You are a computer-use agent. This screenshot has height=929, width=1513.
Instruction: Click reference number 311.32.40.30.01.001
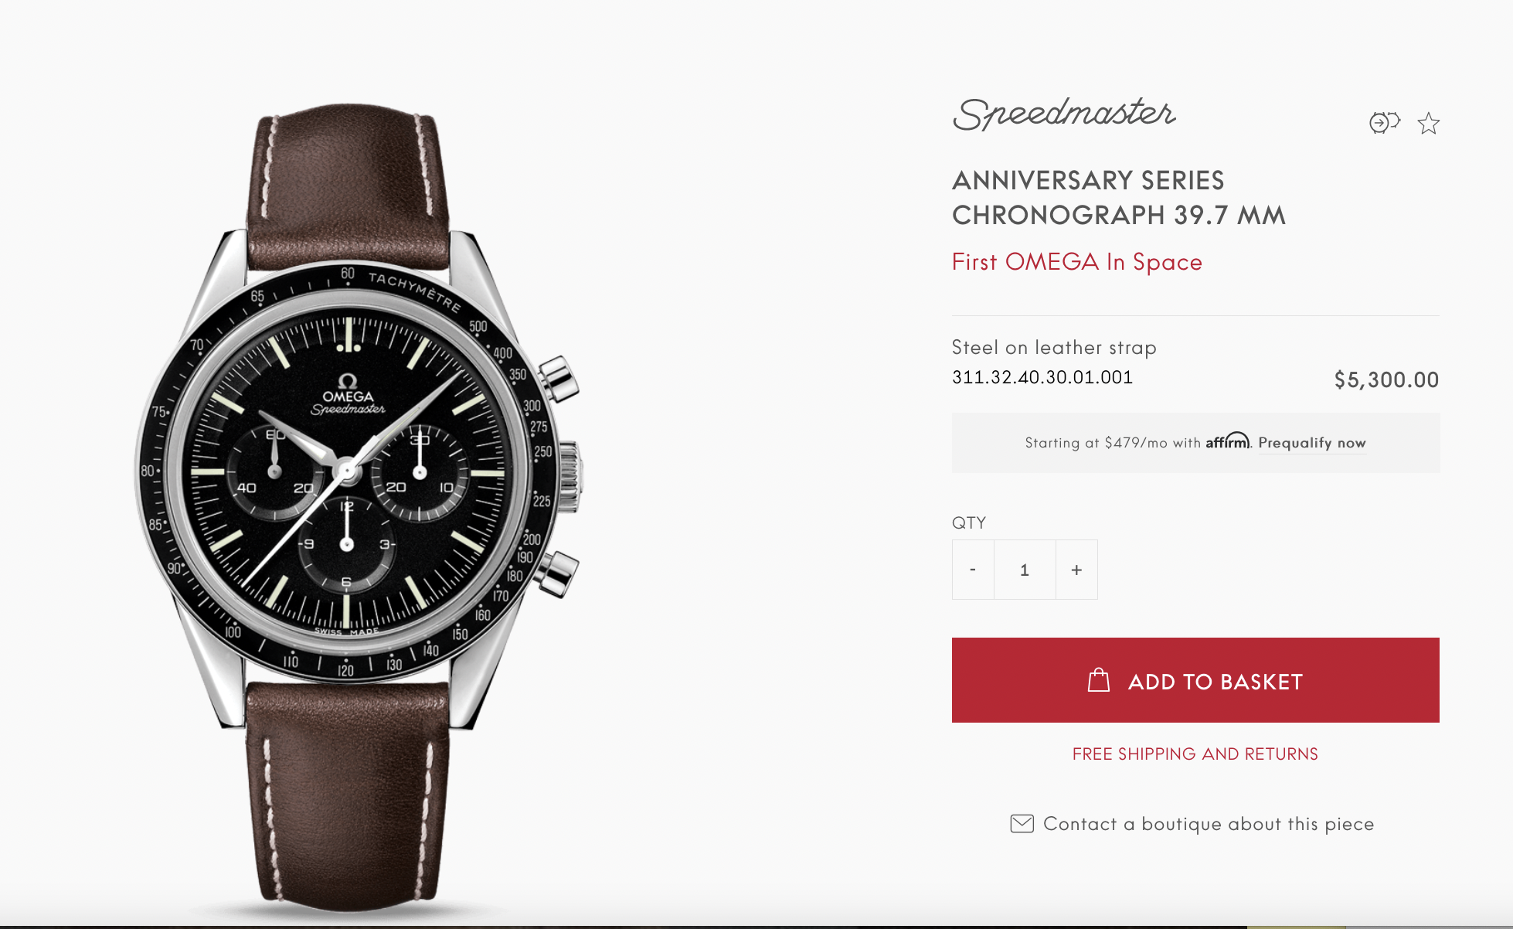(1042, 377)
